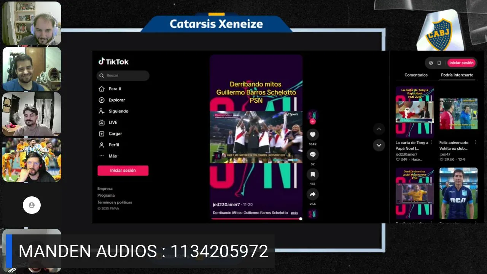Click the coin icon near Iniciar sesión

point(431,63)
